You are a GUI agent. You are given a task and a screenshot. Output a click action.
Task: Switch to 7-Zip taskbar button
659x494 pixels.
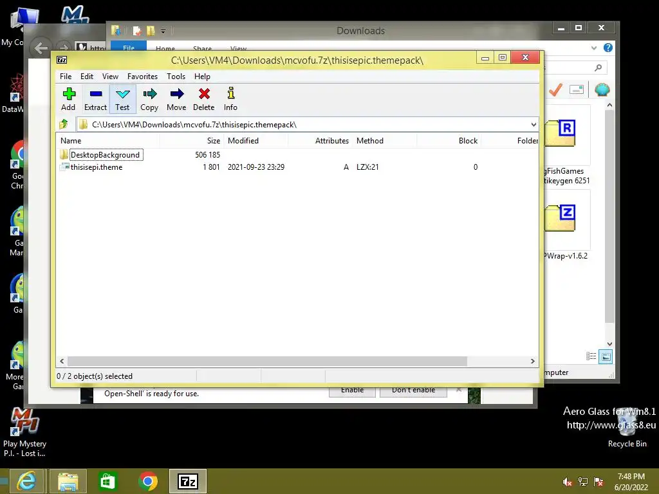188,481
